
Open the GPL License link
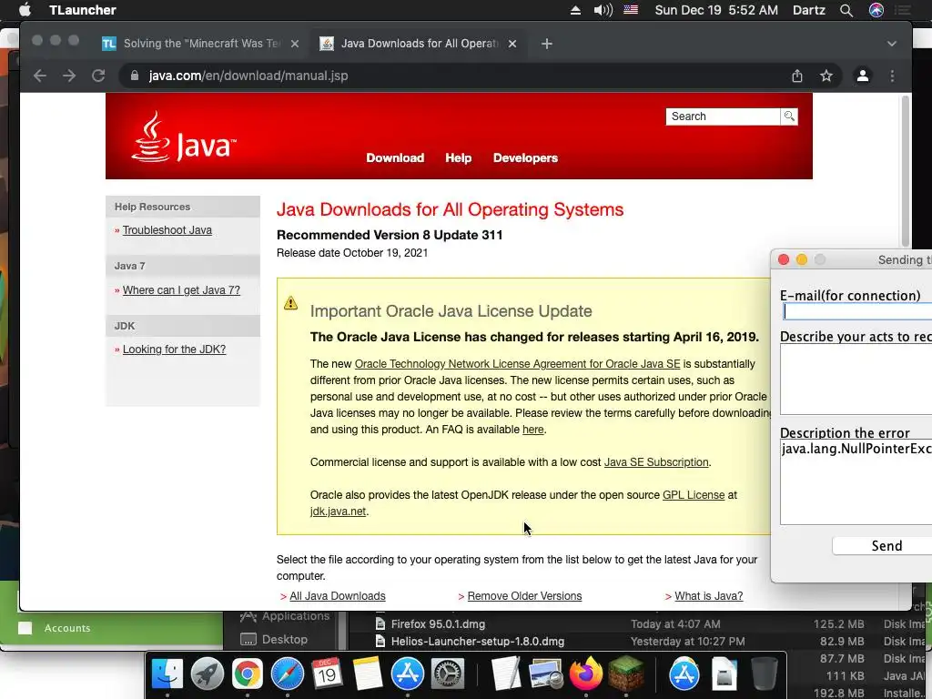pos(694,494)
